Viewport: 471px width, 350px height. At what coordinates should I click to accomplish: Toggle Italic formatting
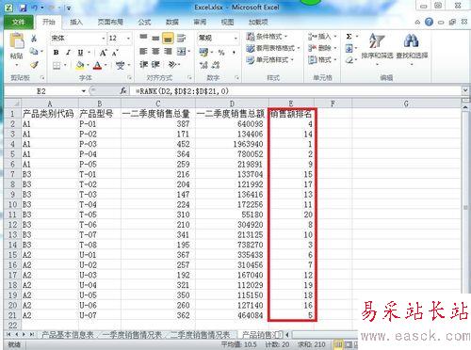coord(68,53)
